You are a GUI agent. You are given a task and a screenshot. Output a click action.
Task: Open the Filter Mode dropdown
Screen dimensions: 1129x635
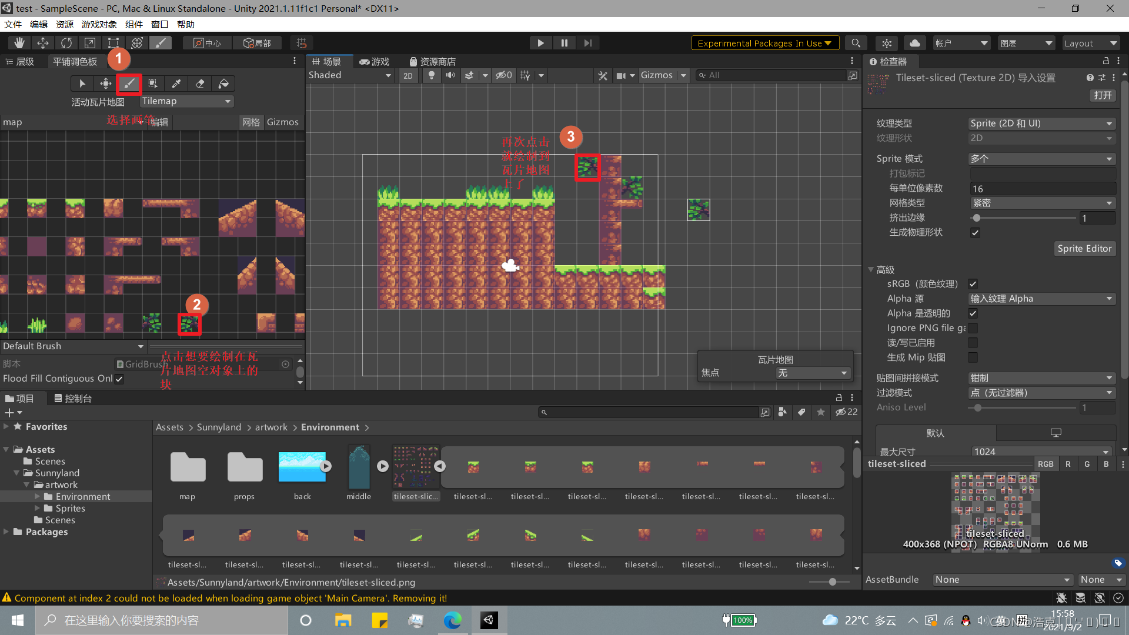point(1041,393)
